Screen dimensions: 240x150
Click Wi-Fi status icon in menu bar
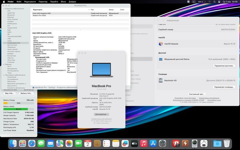coord(210,2)
